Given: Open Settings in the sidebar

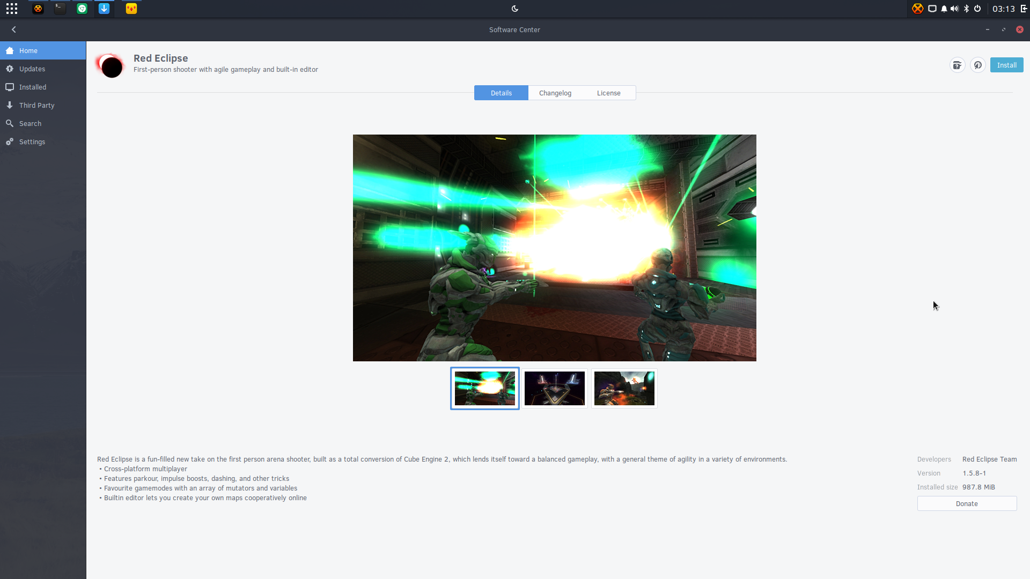Looking at the screenshot, I should click(x=43, y=142).
